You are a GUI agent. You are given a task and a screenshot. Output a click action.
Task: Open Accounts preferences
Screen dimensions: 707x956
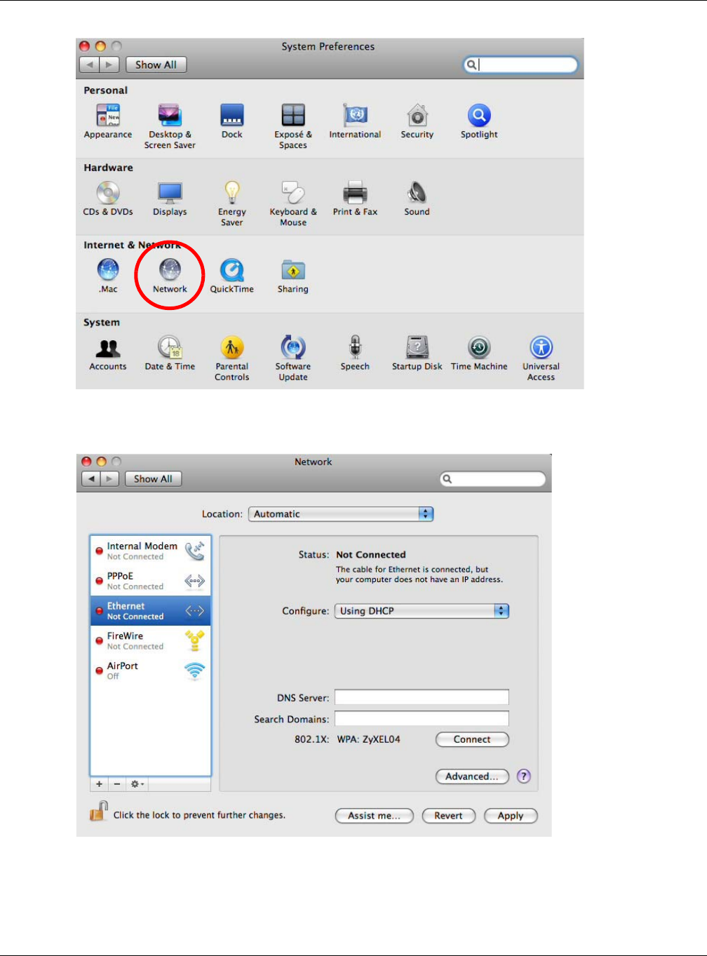pyautogui.click(x=108, y=353)
